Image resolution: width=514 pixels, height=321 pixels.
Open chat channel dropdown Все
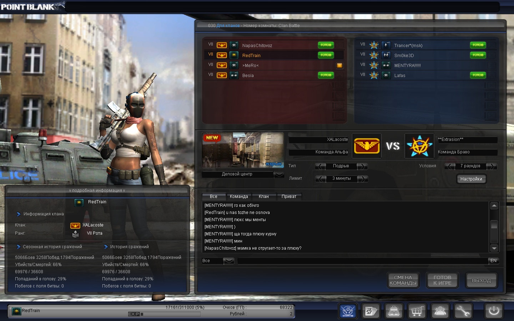228,261
